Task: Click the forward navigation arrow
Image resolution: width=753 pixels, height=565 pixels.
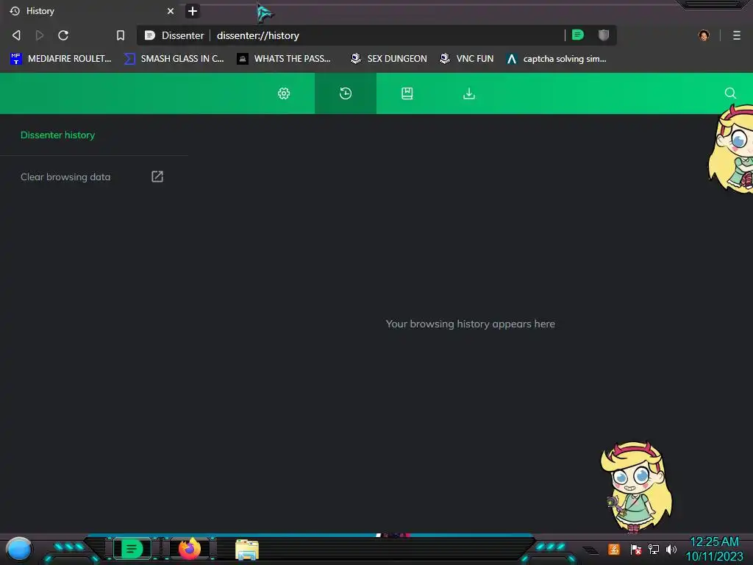Action: (40, 35)
